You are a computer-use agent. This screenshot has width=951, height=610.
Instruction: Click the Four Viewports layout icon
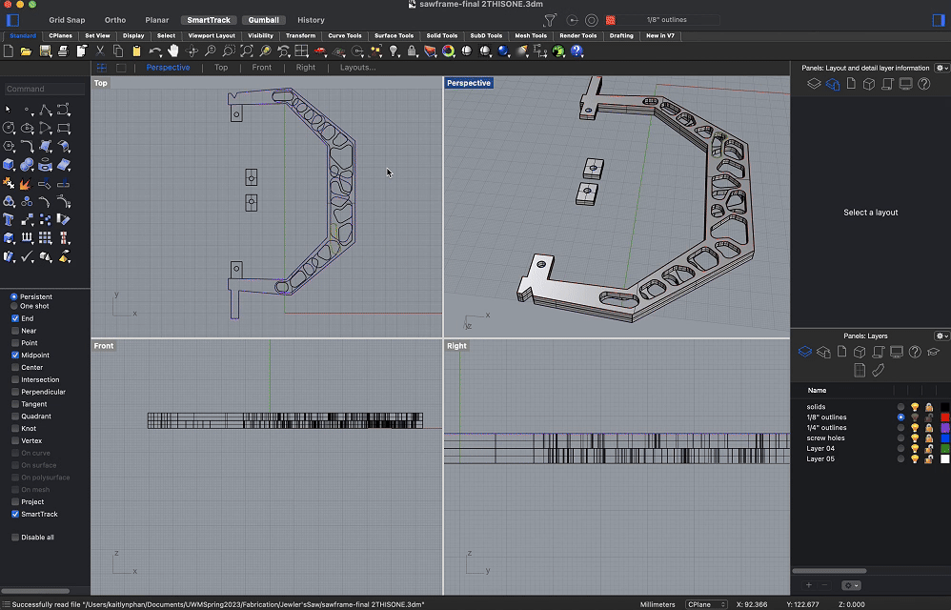(301, 51)
